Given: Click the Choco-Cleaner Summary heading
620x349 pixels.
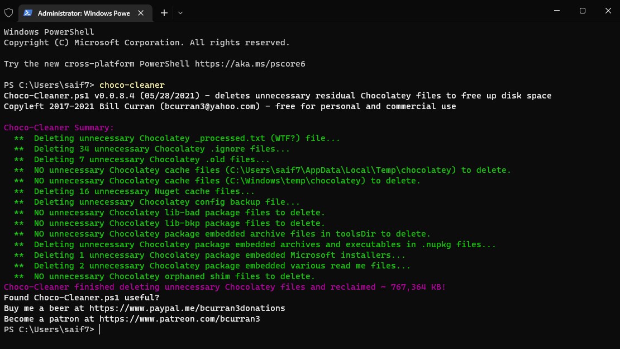Looking at the screenshot, I should [x=59, y=128].
